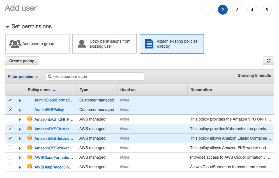279x178 pixels.
Task: Click 'Allows CloudFormation to create and mana…' description
Action: coord(230,167)
